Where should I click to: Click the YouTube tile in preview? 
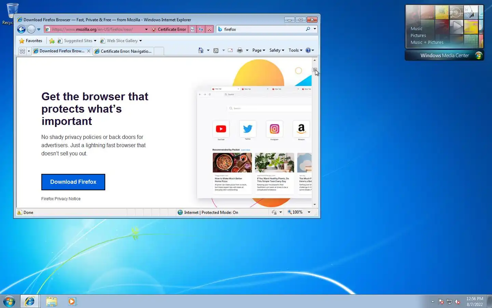pyautogui.click(x=221, y=129)
